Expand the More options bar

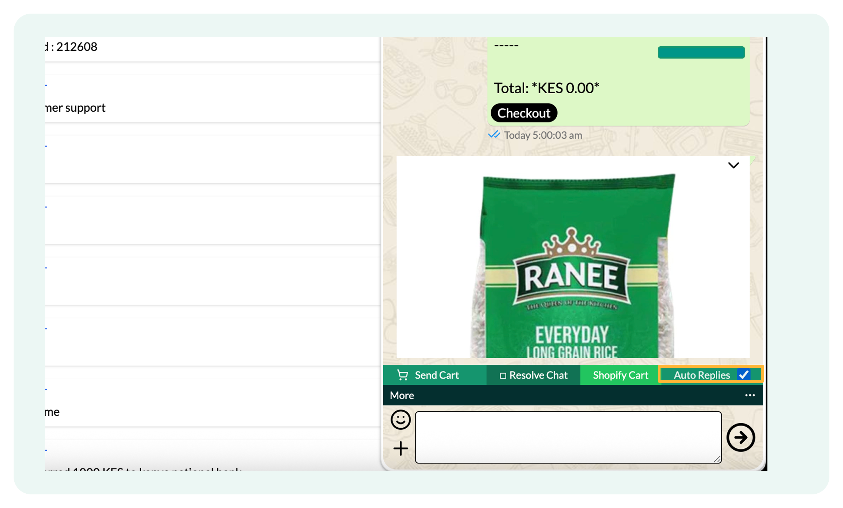tap(402, 395)
